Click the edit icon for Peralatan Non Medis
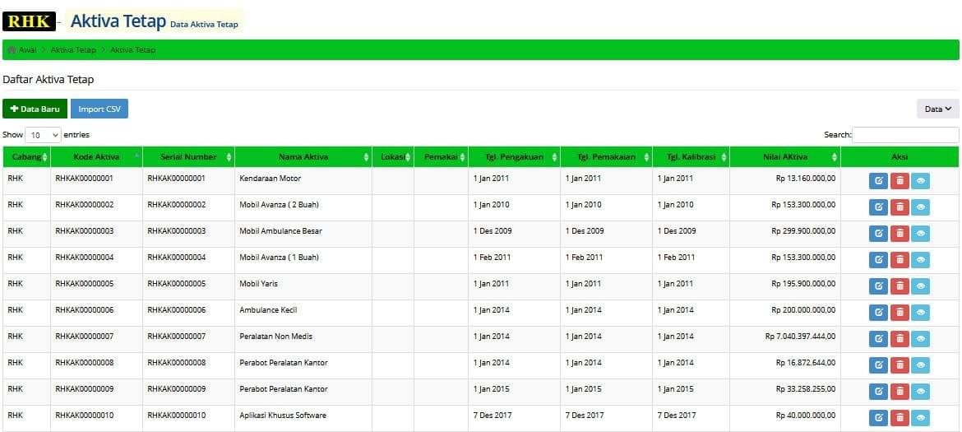Image resolution: width=962 pixels, height=432 pixels. tap(878, 339)
